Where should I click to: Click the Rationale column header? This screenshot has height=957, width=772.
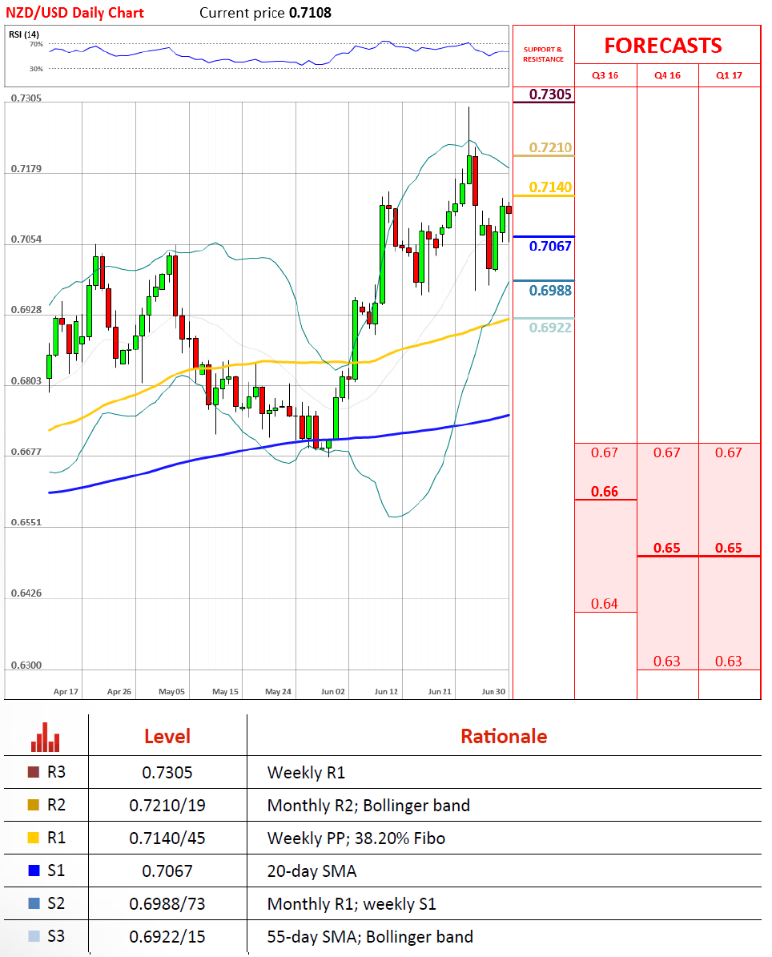504,736
